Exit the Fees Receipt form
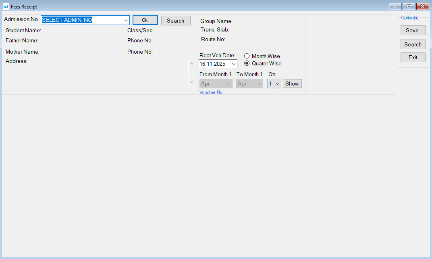 click(413, 57)
